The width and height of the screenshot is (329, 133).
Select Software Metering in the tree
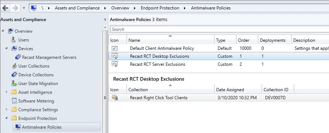point(36,101)
